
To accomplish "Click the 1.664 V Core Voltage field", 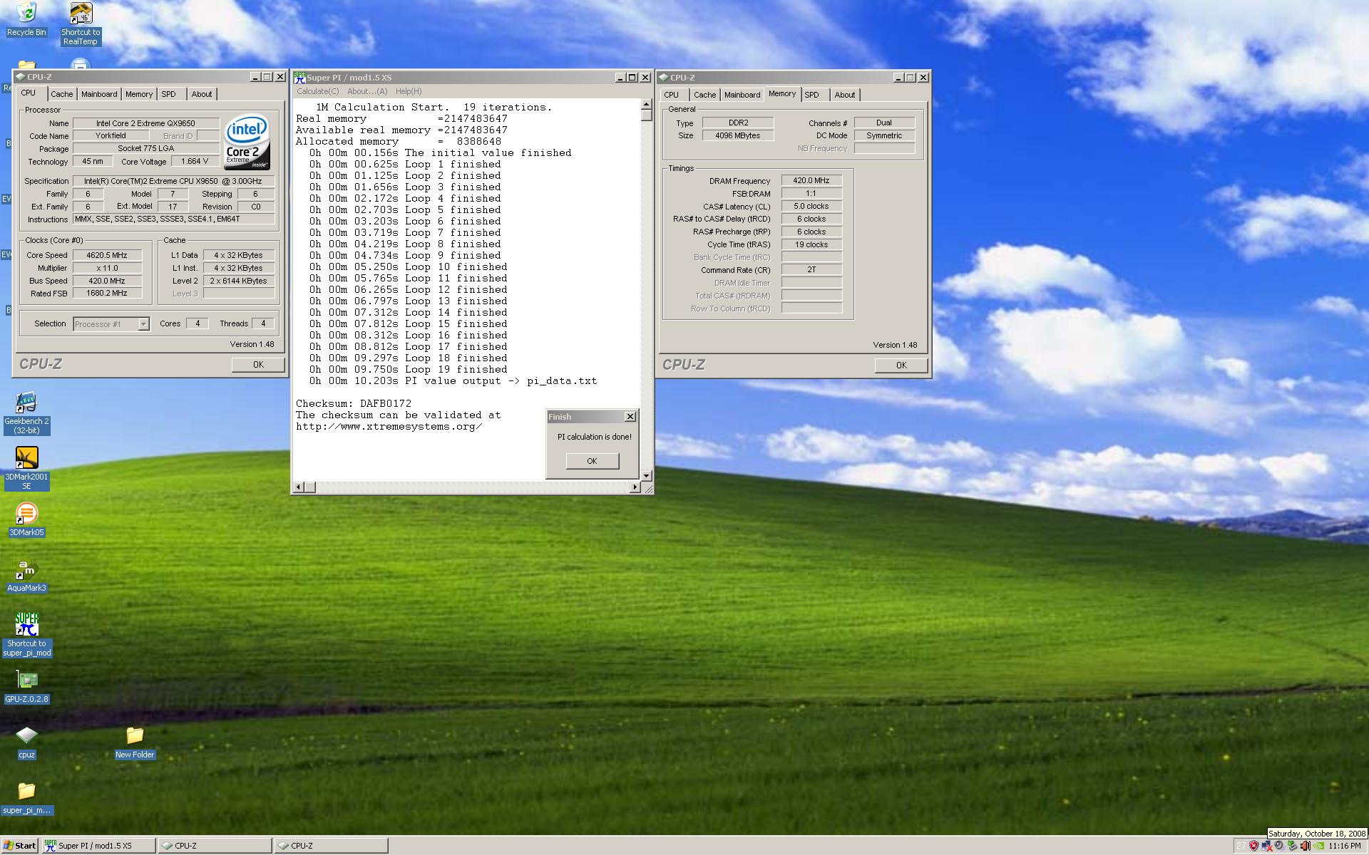I will (195, 162).
